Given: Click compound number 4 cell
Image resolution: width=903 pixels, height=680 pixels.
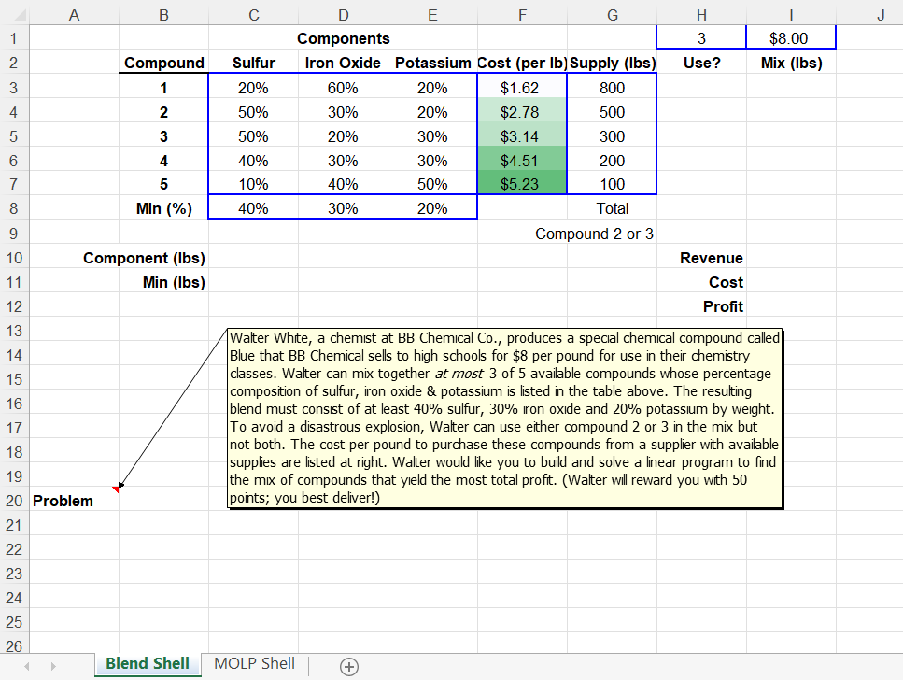Looking at the screenshot, I should (x=164, y=161).
